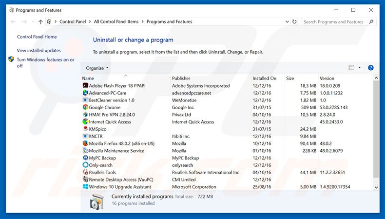The height and width of the screenshot is (219, 385).
Task: Open the recent locations dropdown arrow
Action: (x=33, y=21)
